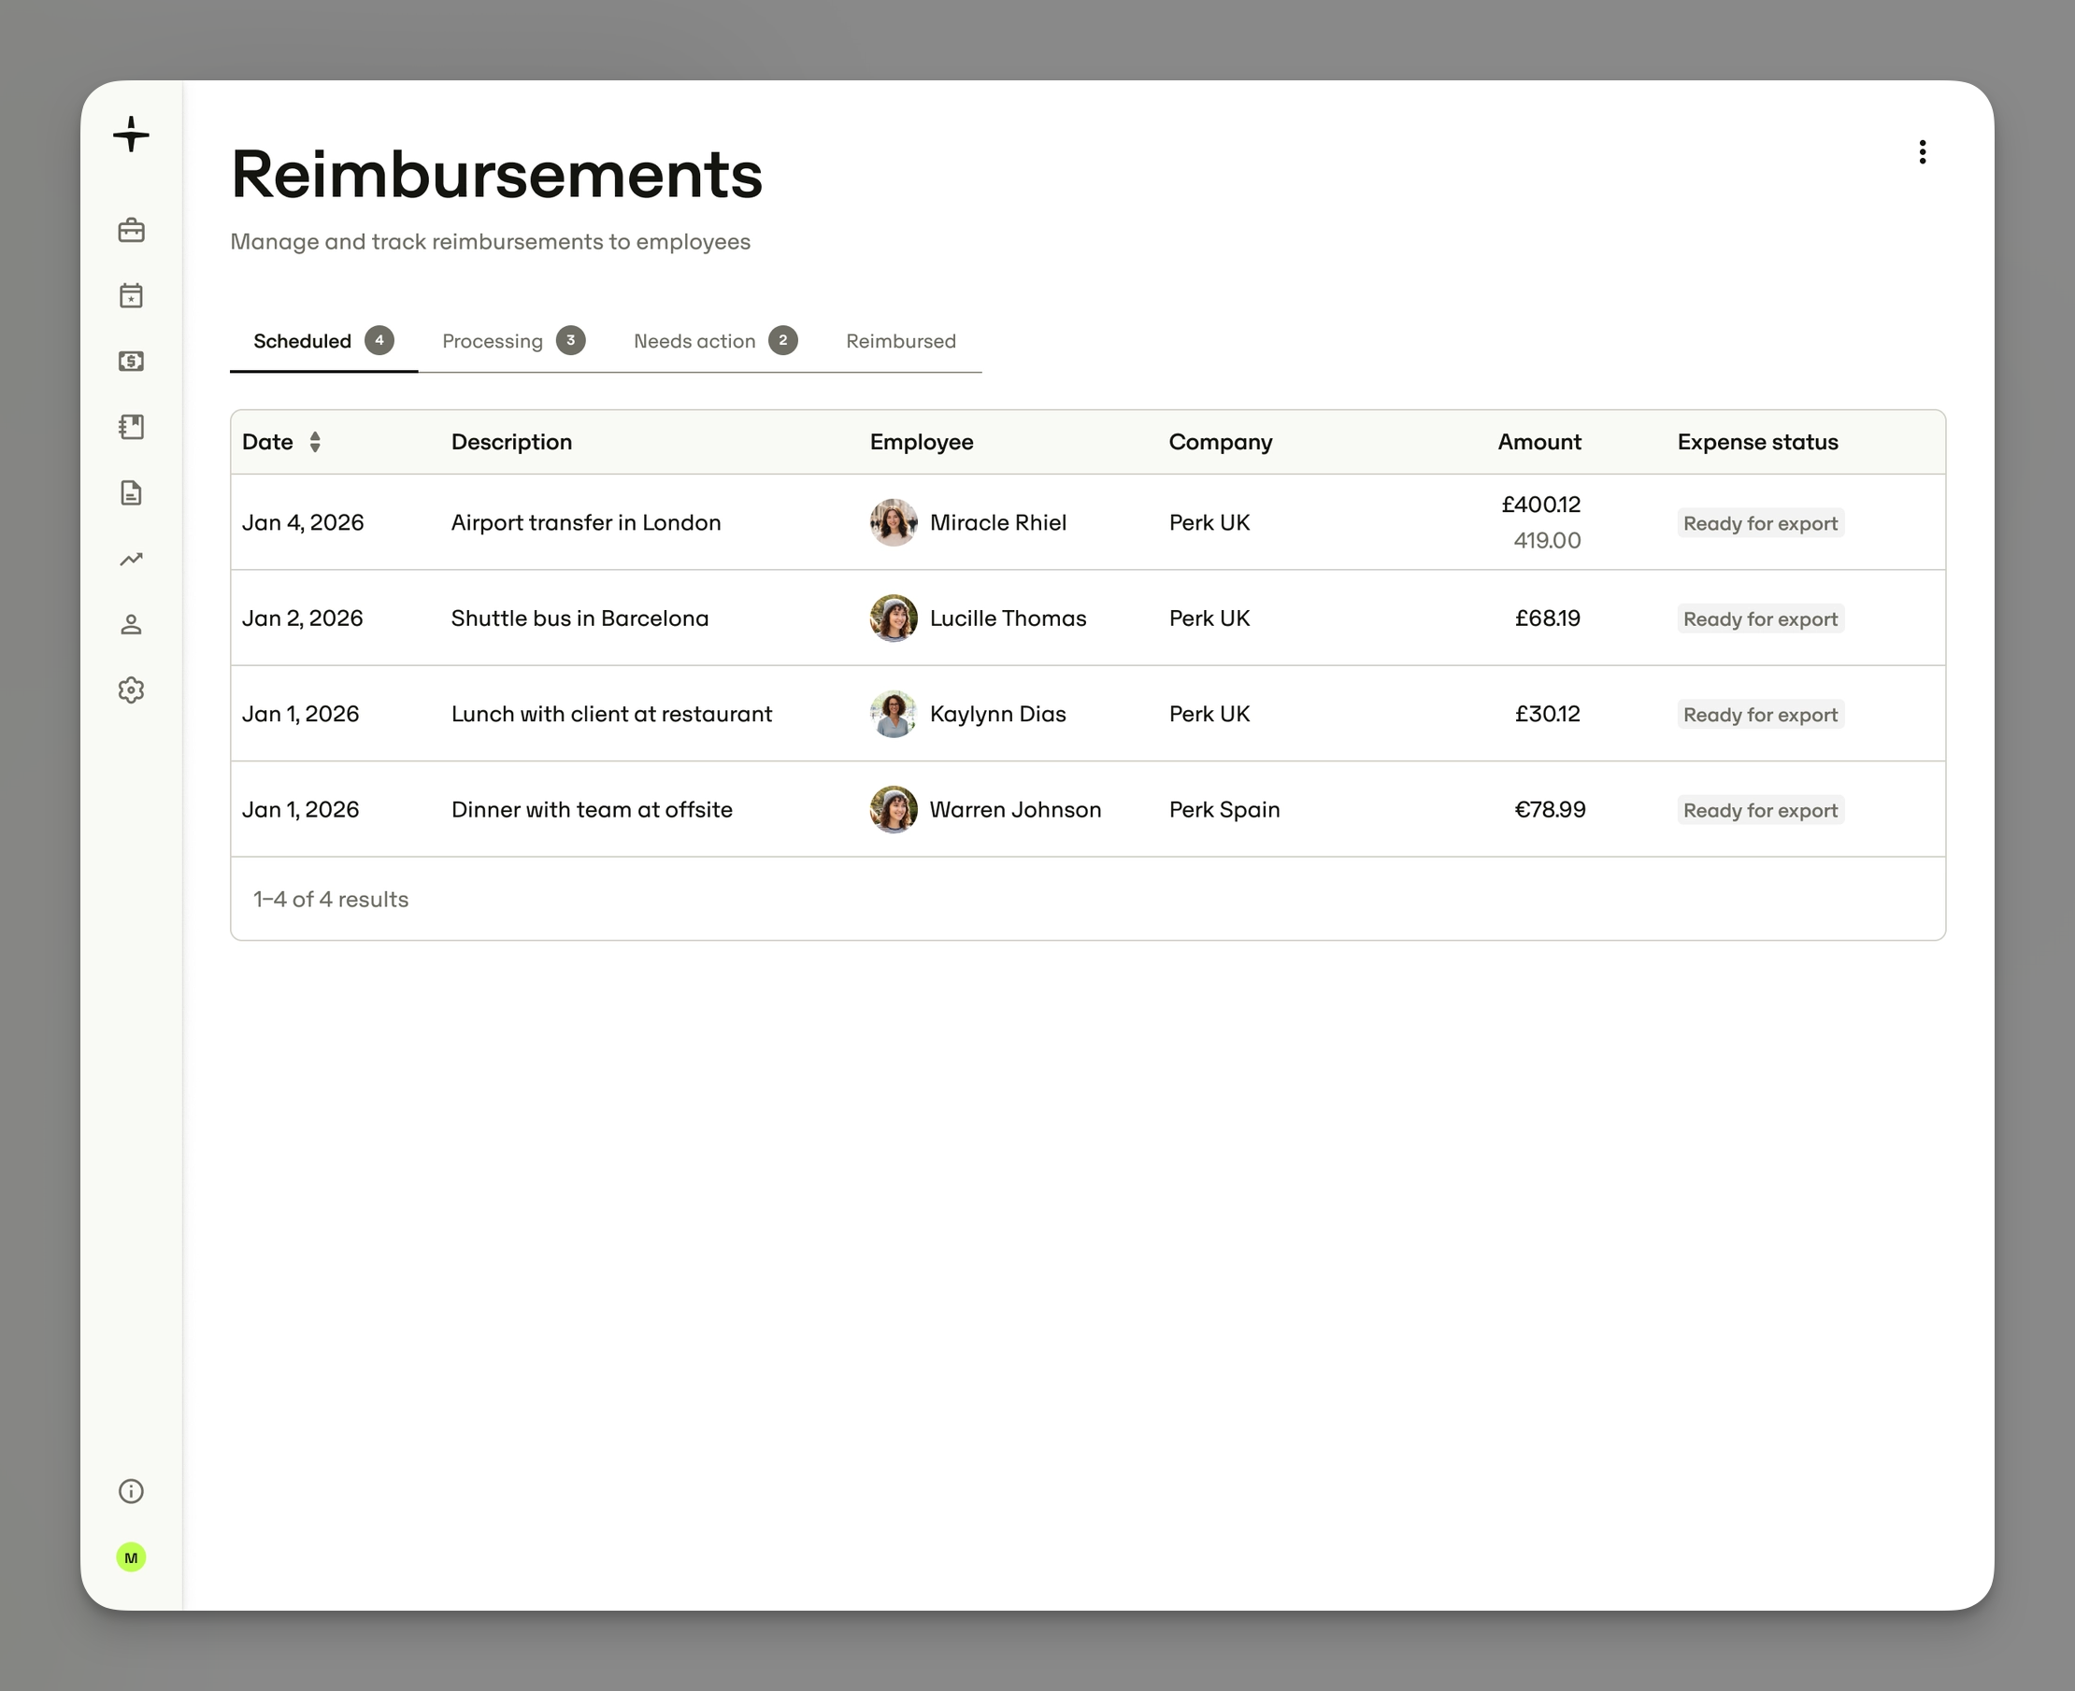This screenshot has width=2075, height=1691.
Task: Click the Perk Spain company cell
Action: [1224, 809]
